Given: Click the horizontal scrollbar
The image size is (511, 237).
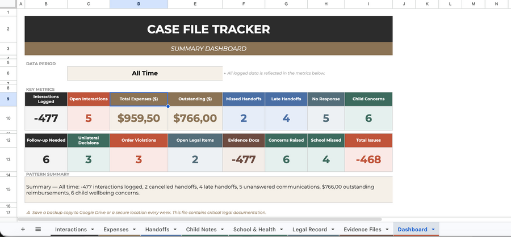Looking at the screenshot, I should pyautogui.click(x=199, y=219).
